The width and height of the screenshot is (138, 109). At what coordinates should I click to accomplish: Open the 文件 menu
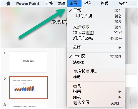(x=49, y=3)
